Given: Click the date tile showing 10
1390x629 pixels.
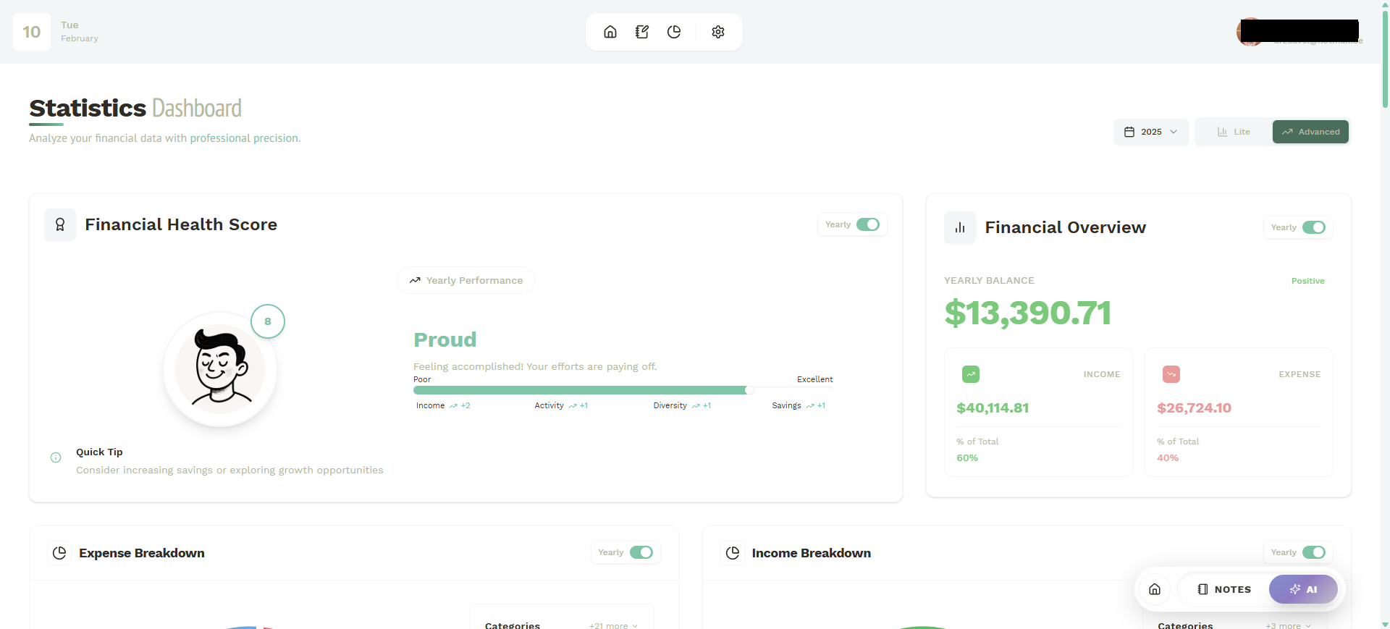Looking at the screenshot, I should click(x=32, y=32).
